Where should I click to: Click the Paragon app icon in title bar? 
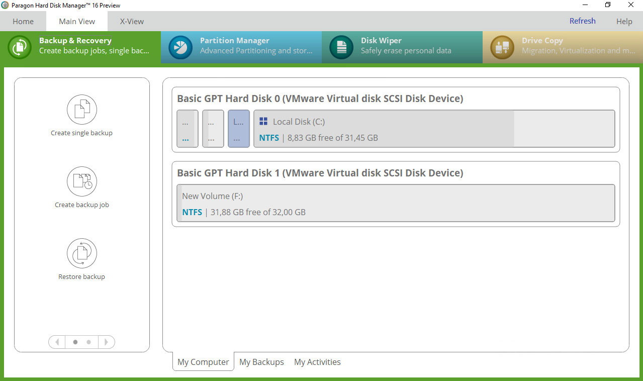5,5
